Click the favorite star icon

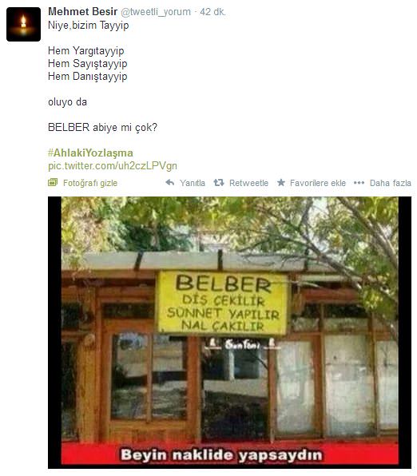(x=281, y=182)
